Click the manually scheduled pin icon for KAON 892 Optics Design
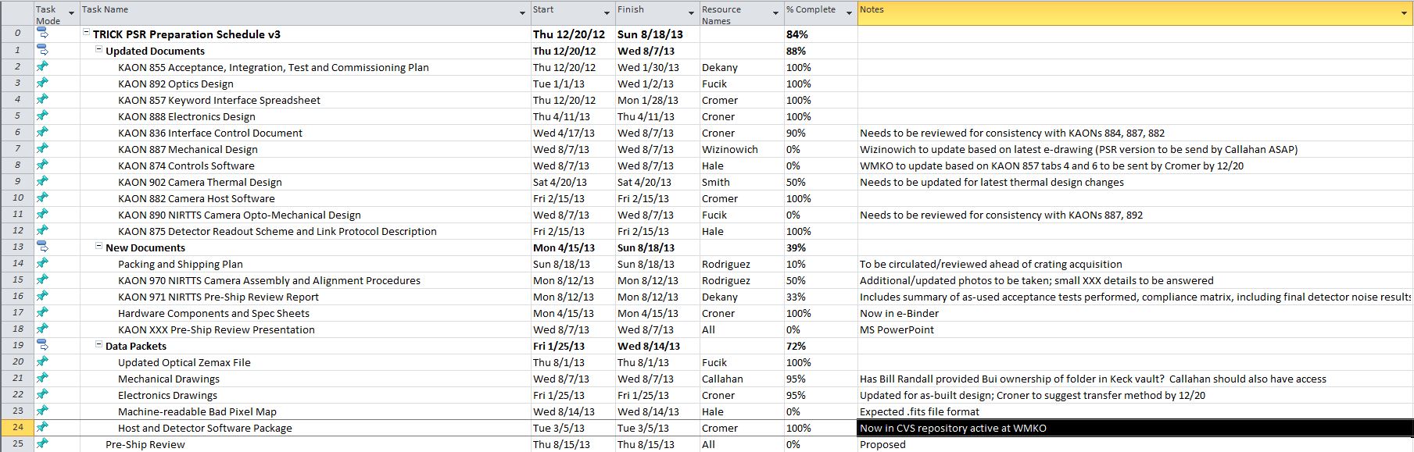This screenshot has height=452, width=1414. [x=42, y=83]
